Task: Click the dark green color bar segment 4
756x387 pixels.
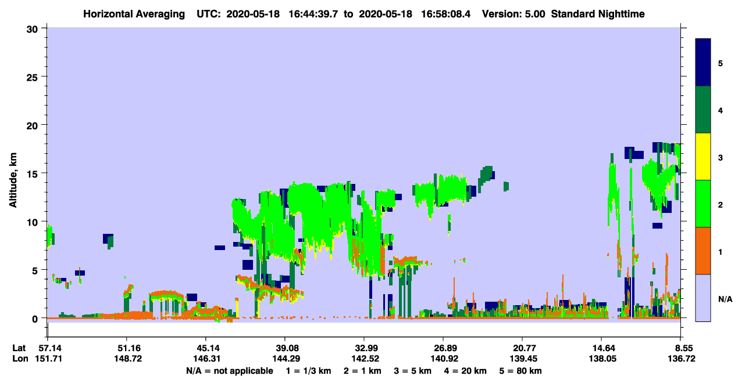Action: click(703, 110)
